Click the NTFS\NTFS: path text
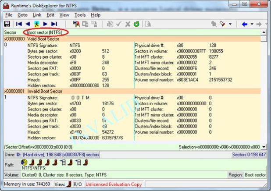The image size is (271, 191). pos(34,168)
